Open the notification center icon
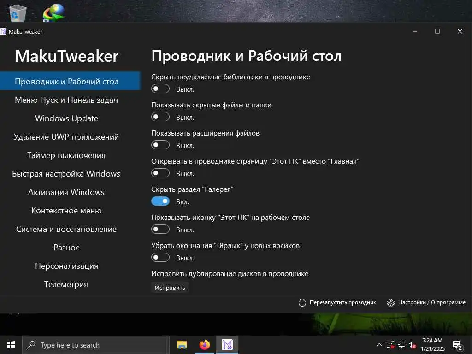This screenshot has width=472, height=354. pyautogui.click(x=458, y=345)
